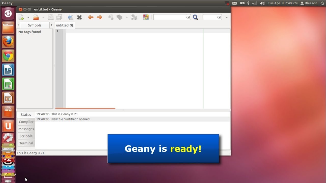Select the Compiler message tab
326x183 pixels.
[26, 122]
